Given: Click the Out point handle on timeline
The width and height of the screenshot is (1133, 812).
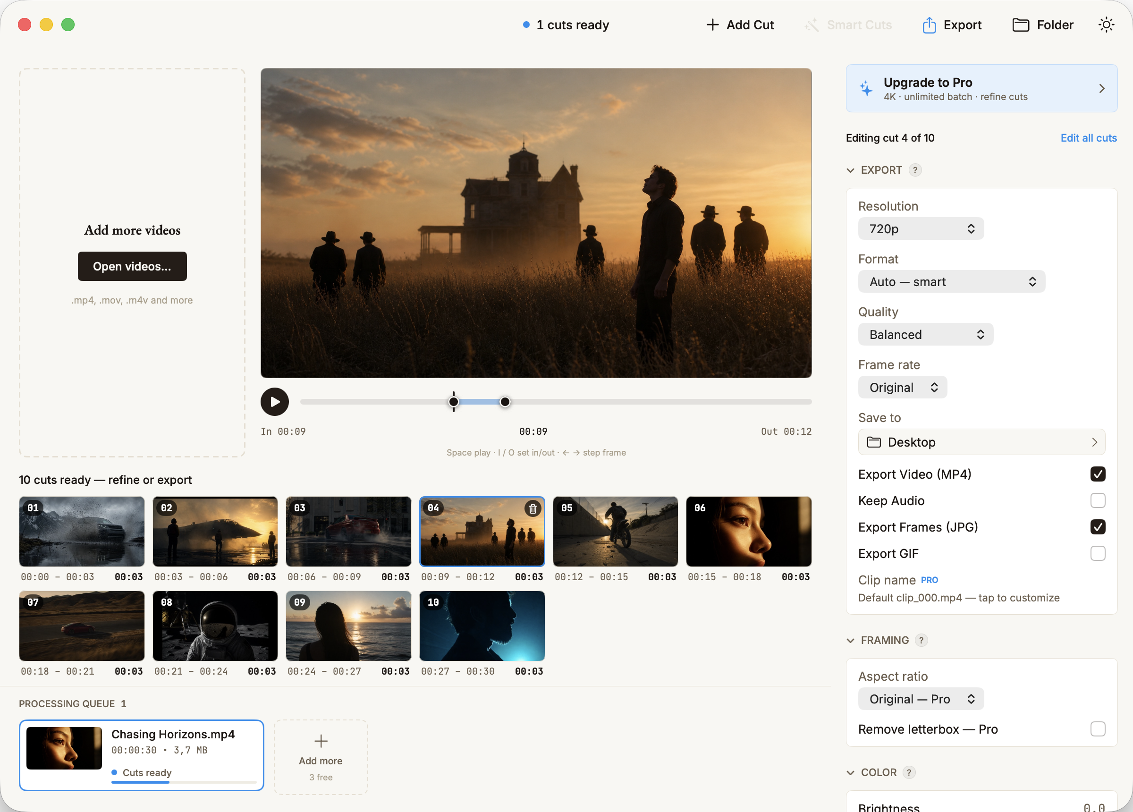Looking at the screenshot, I should coord(505,402).
